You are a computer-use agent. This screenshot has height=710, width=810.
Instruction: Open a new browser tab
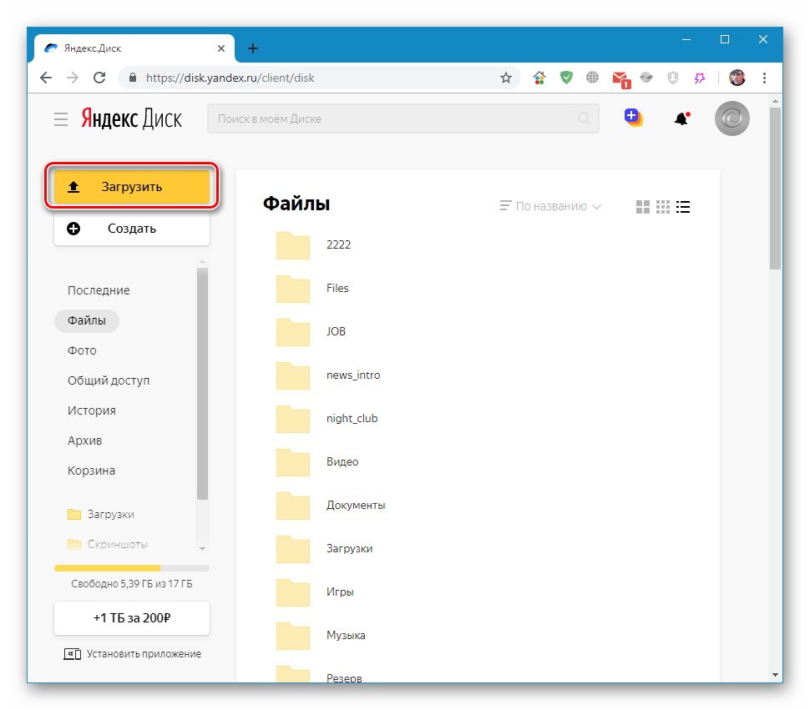pos(253,48)
